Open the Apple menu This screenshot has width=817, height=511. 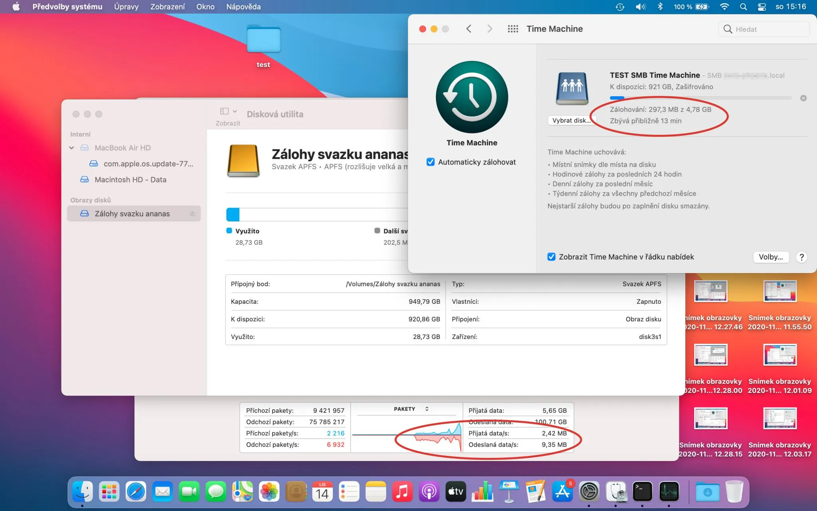16,7
